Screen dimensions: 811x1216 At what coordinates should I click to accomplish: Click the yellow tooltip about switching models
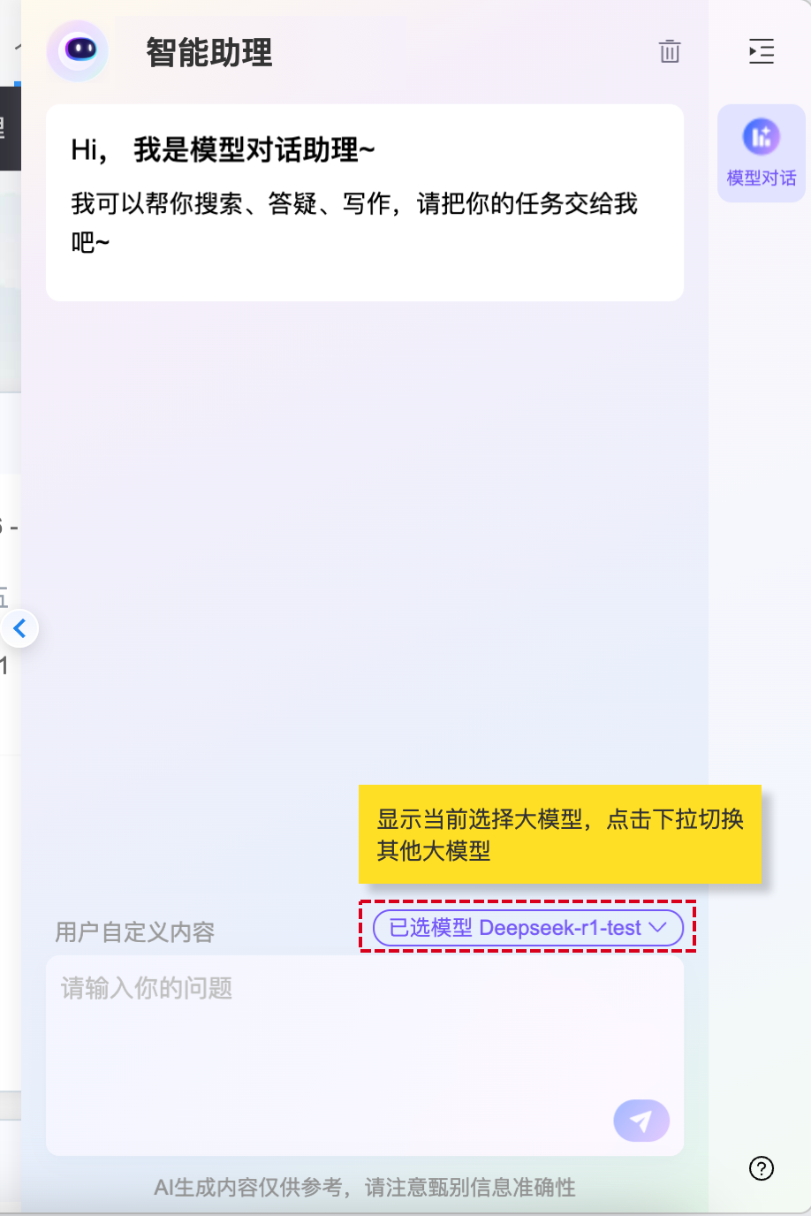(560, 834)
